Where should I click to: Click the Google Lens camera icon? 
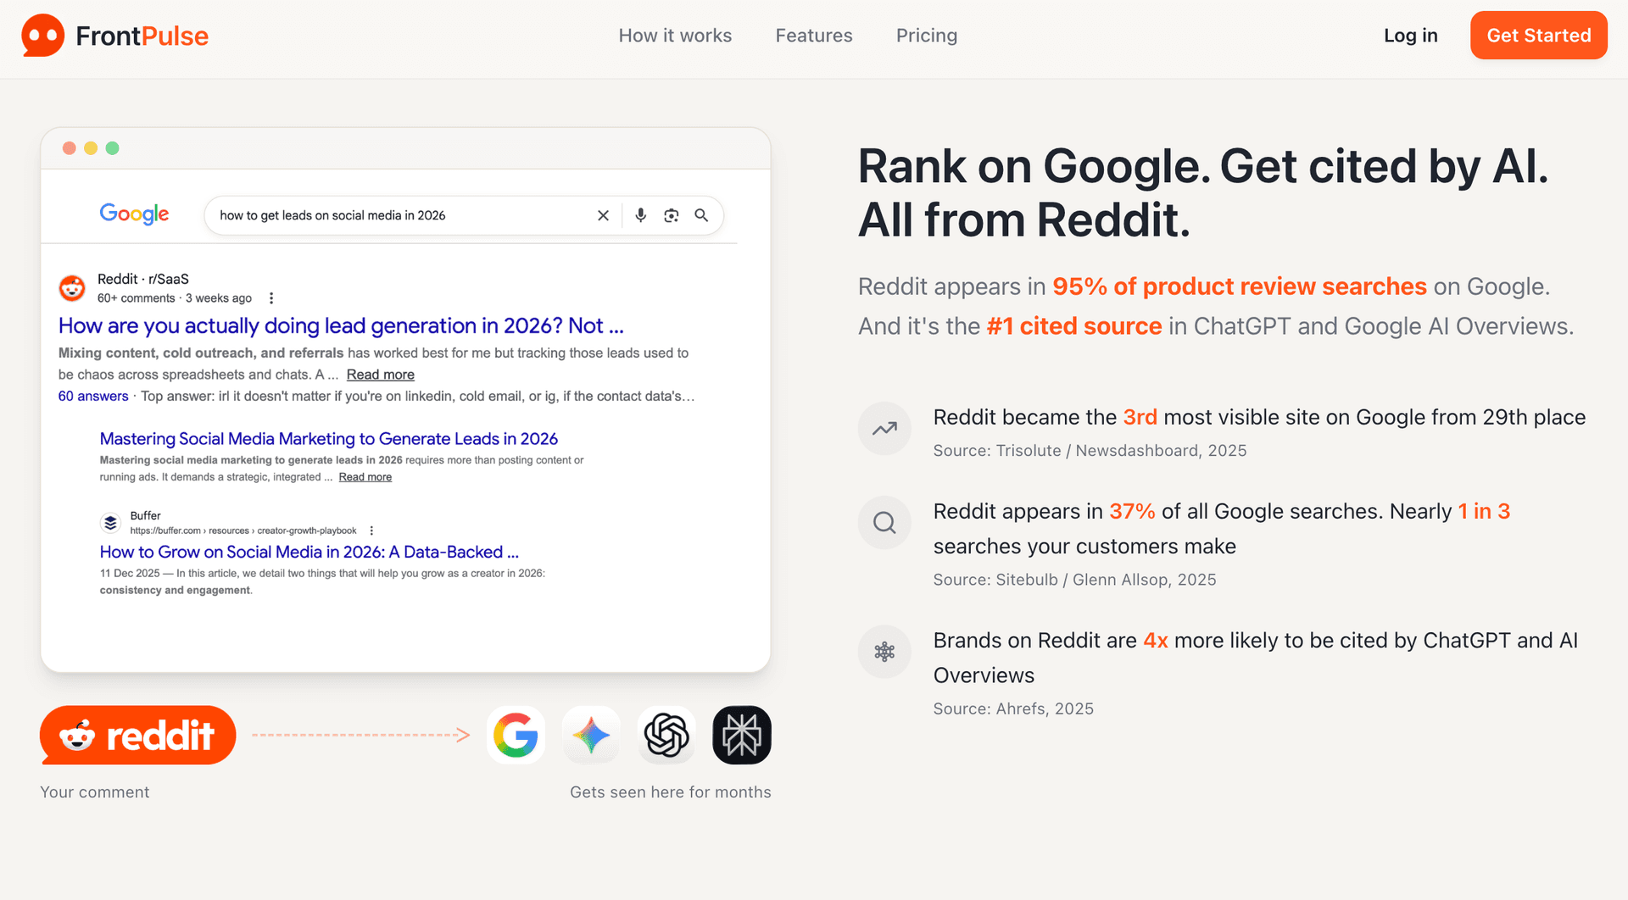pos(672,215)
